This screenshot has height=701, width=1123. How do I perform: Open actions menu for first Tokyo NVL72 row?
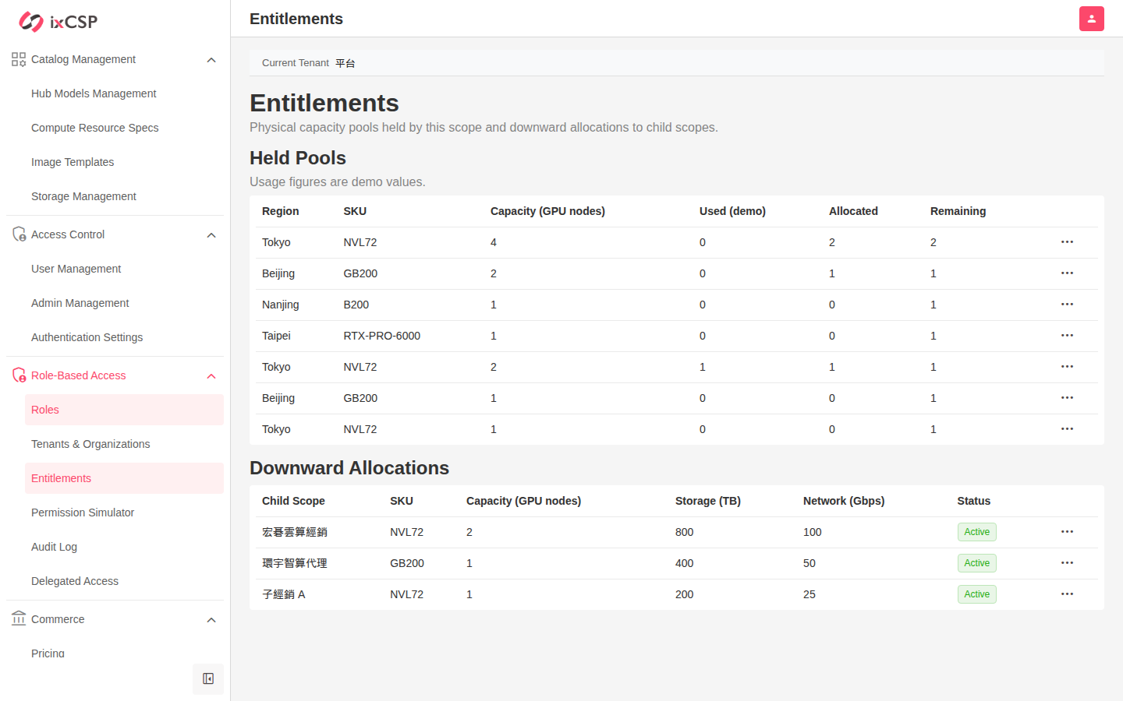tap(1067, 242)
